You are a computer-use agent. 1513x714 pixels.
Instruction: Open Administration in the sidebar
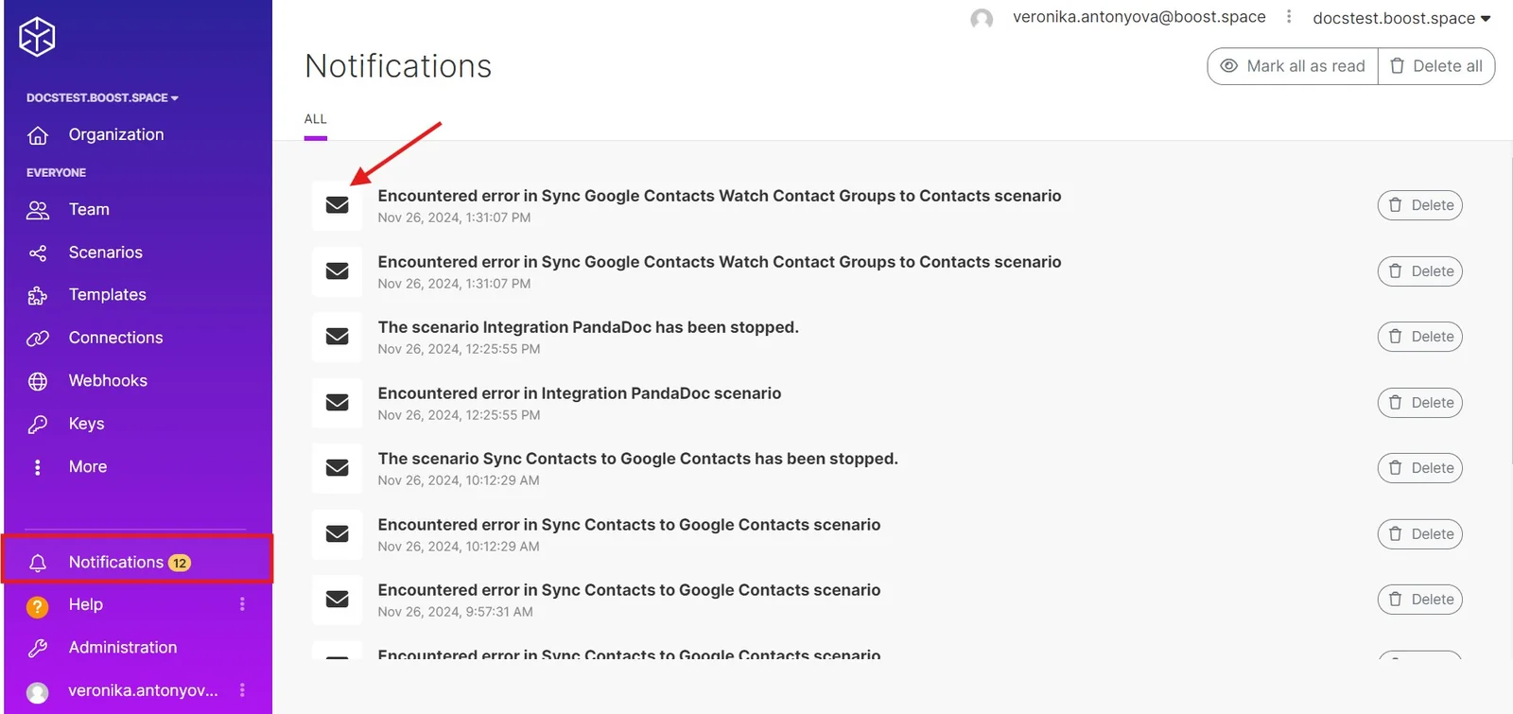(x=123, y=648)
